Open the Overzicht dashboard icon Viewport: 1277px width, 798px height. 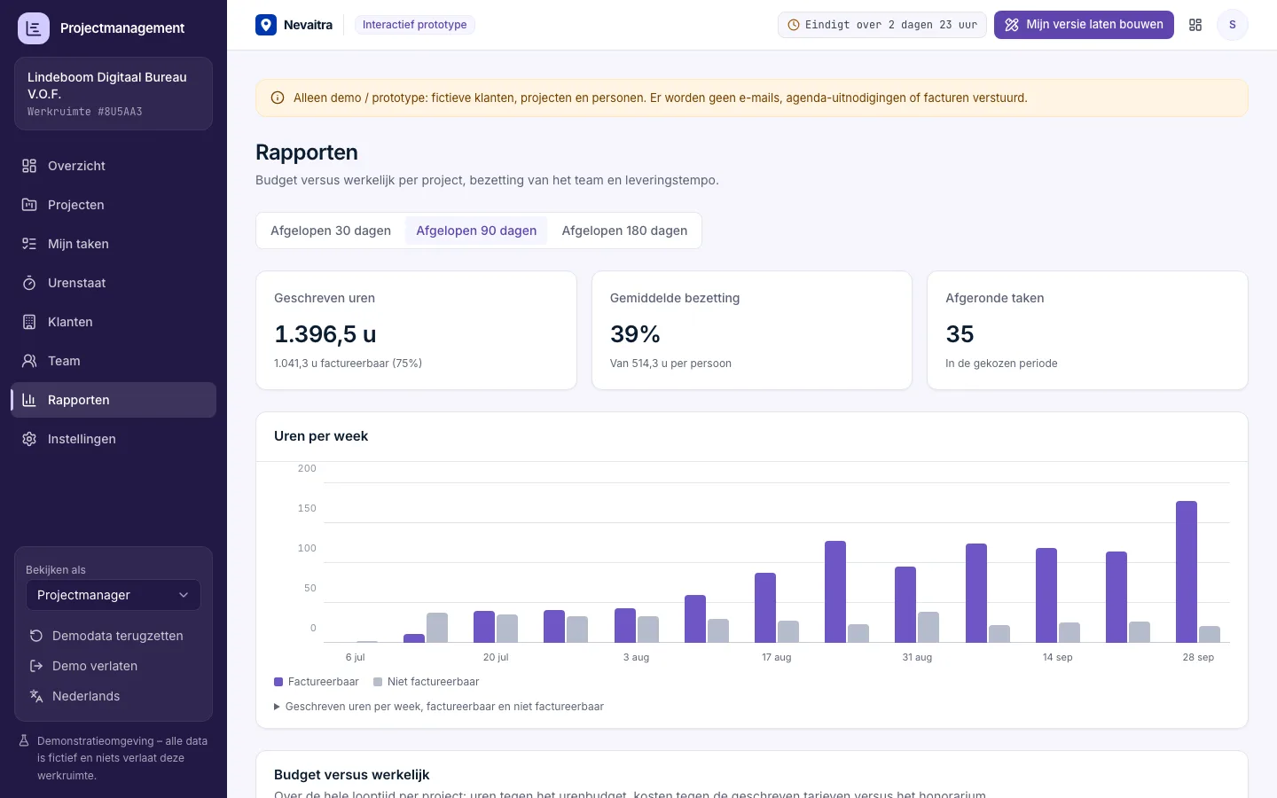[29, 166]
